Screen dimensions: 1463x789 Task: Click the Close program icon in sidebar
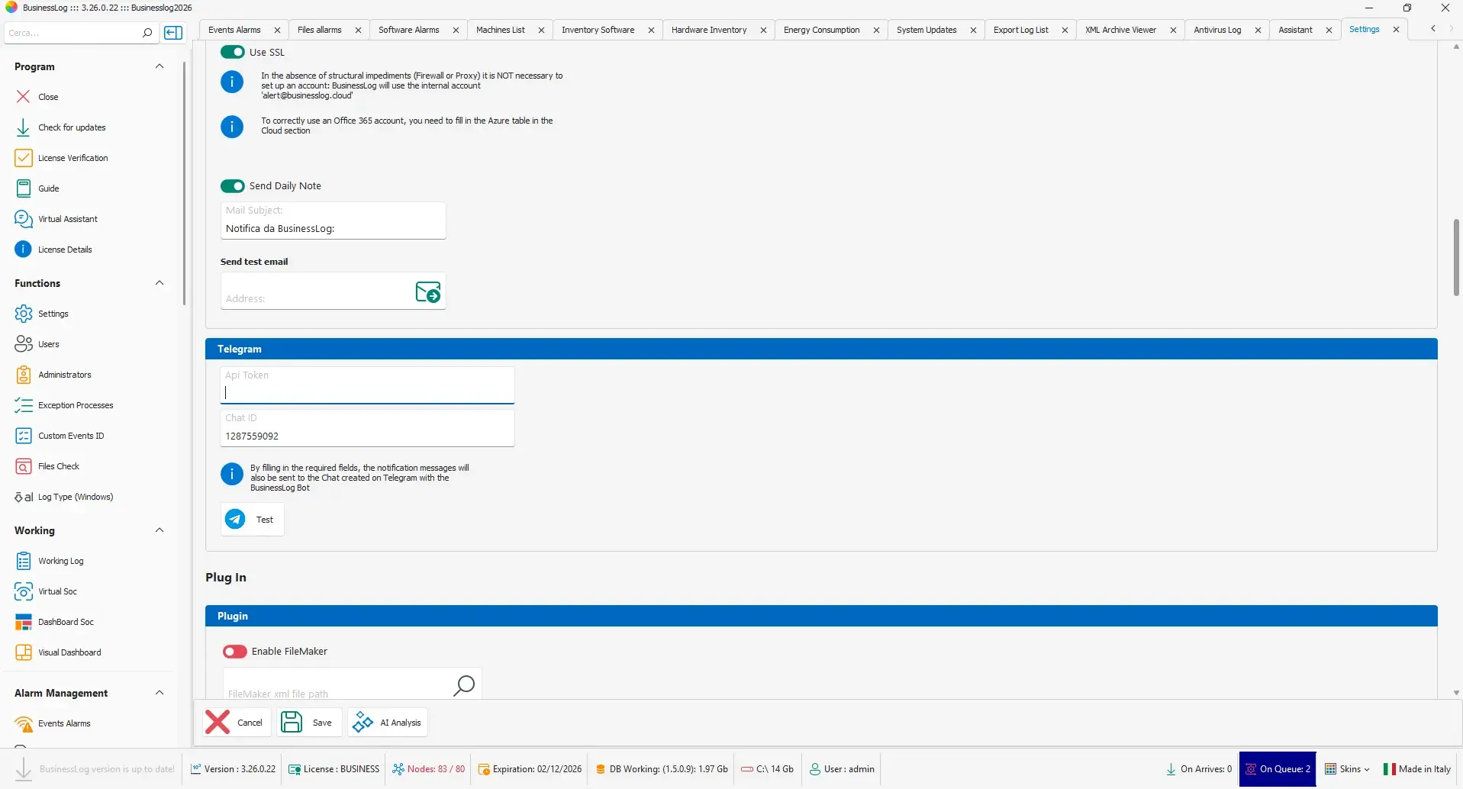pyautogui.click(x=23, y=97)
